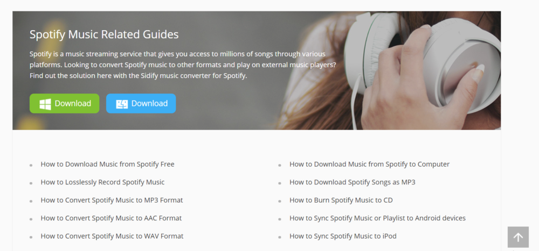The height and width of the screenshot is (251, 539).
Task: Open How to Download Spotify Songs as MP3
Action: click(353, 182)
